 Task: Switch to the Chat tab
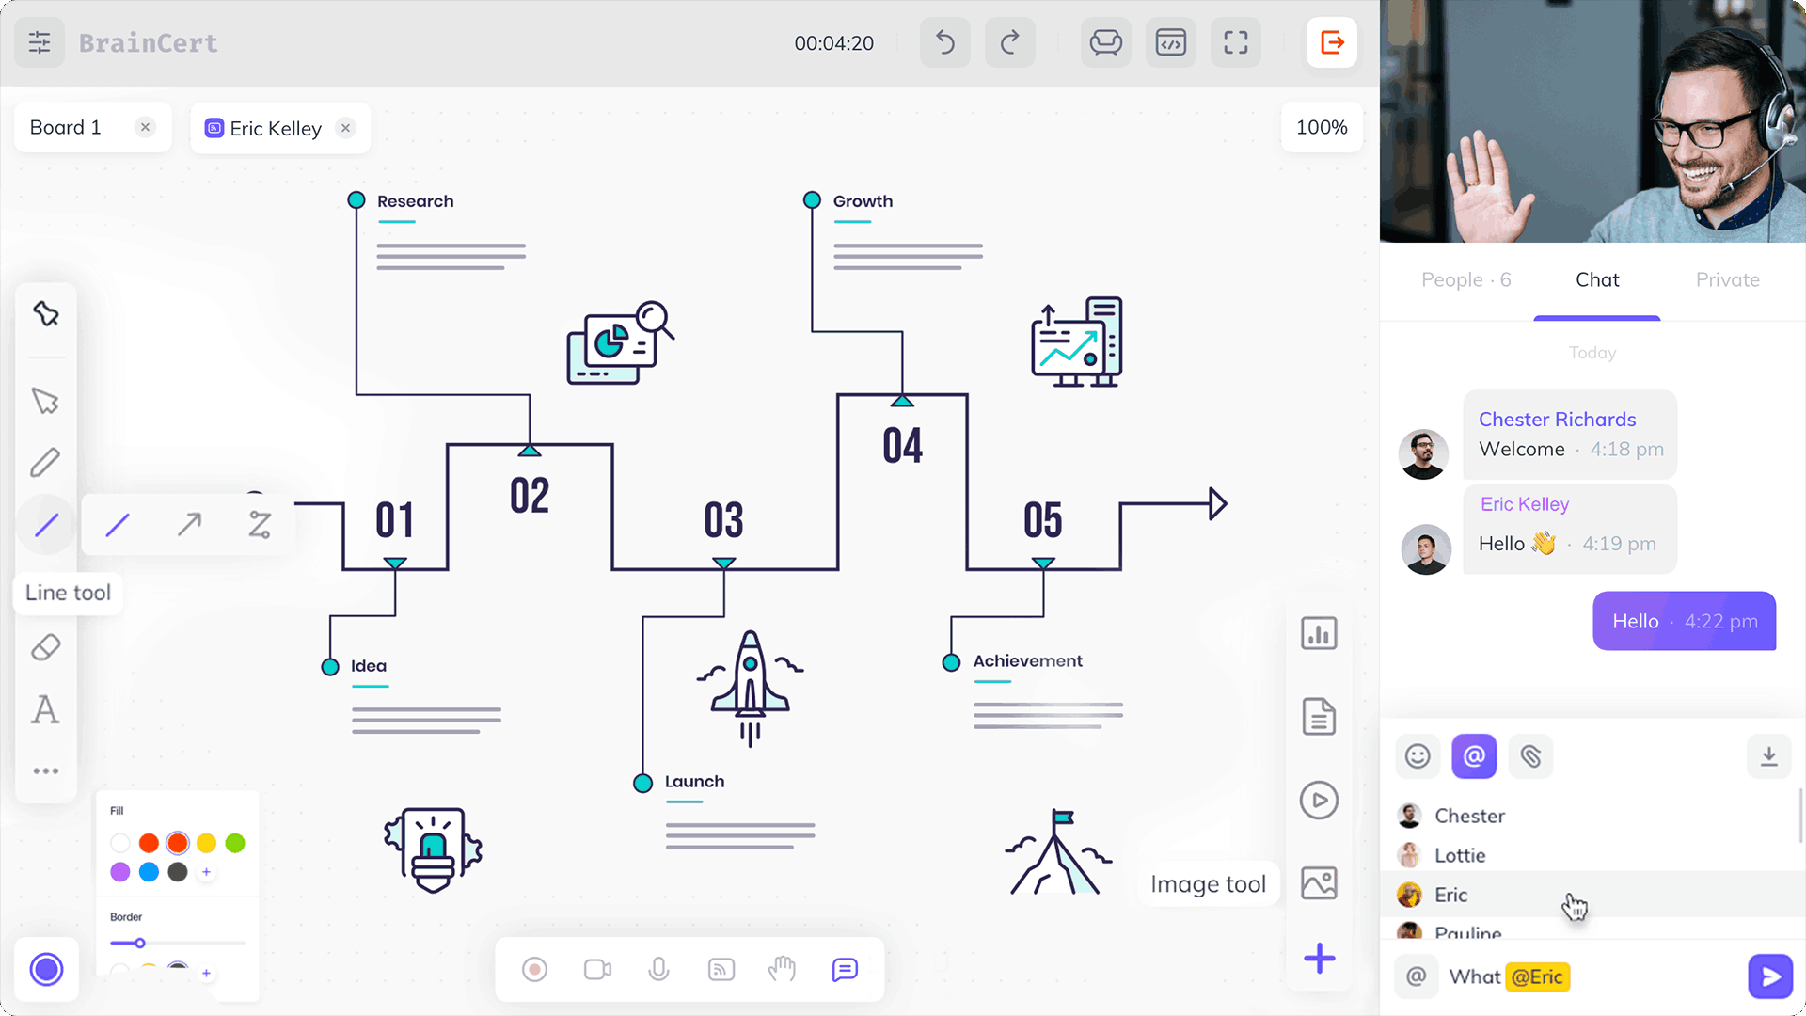point(1597,279)
